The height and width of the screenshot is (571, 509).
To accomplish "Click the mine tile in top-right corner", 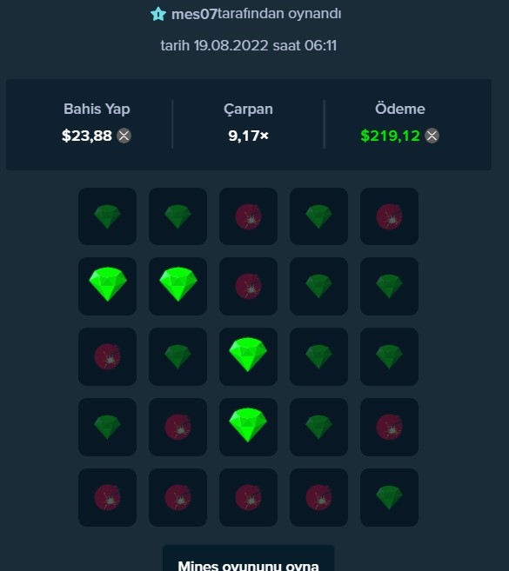I will point(390,216).
